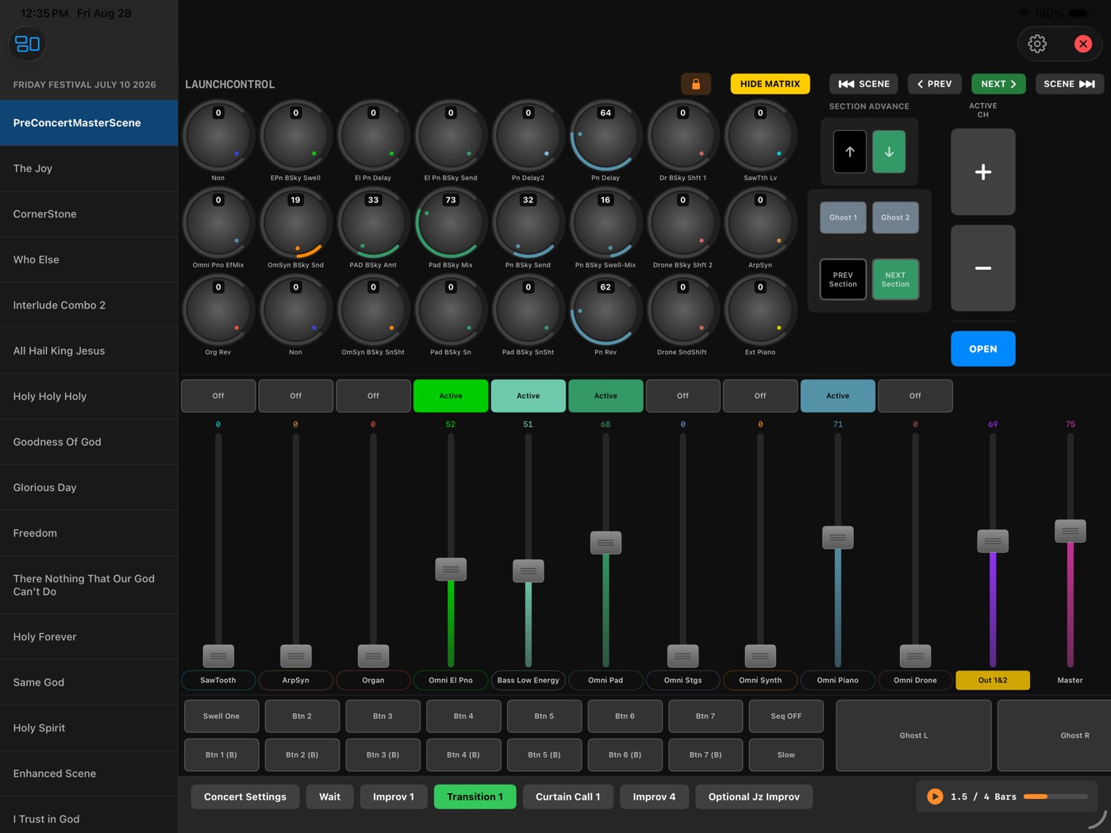The width and height of the screenshot is (1111, 833).
Task: Toggle Bass Low Energy Active button
Action: (529, 396)
